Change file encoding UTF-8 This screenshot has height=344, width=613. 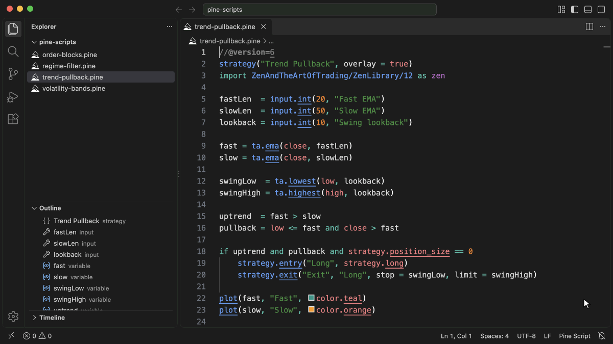click(526, 336)
